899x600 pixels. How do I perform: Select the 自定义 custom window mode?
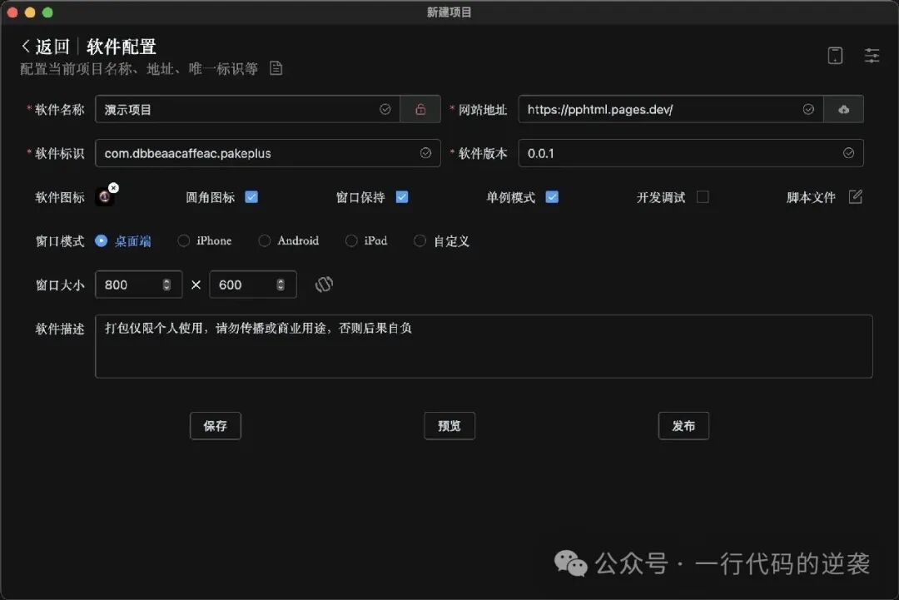tap(420, 241)
